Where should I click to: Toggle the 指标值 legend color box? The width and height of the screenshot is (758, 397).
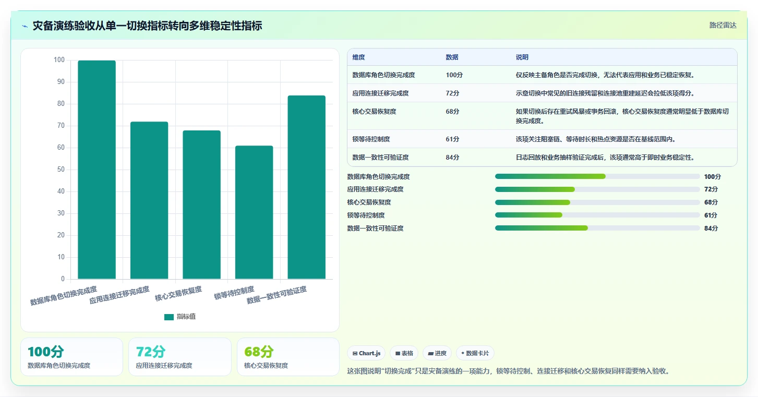169,317
